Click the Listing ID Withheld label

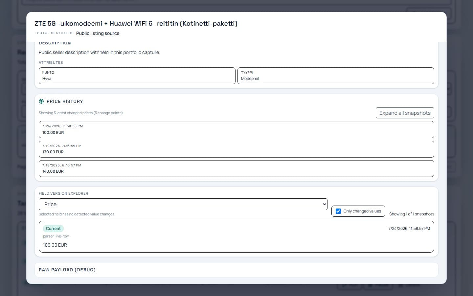point(54,33)
